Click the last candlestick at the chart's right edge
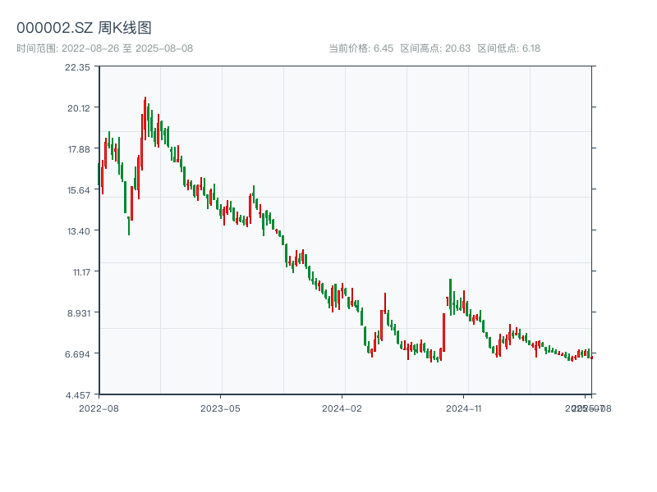Screen dimensions: 657x492 [x=591, y=357]
